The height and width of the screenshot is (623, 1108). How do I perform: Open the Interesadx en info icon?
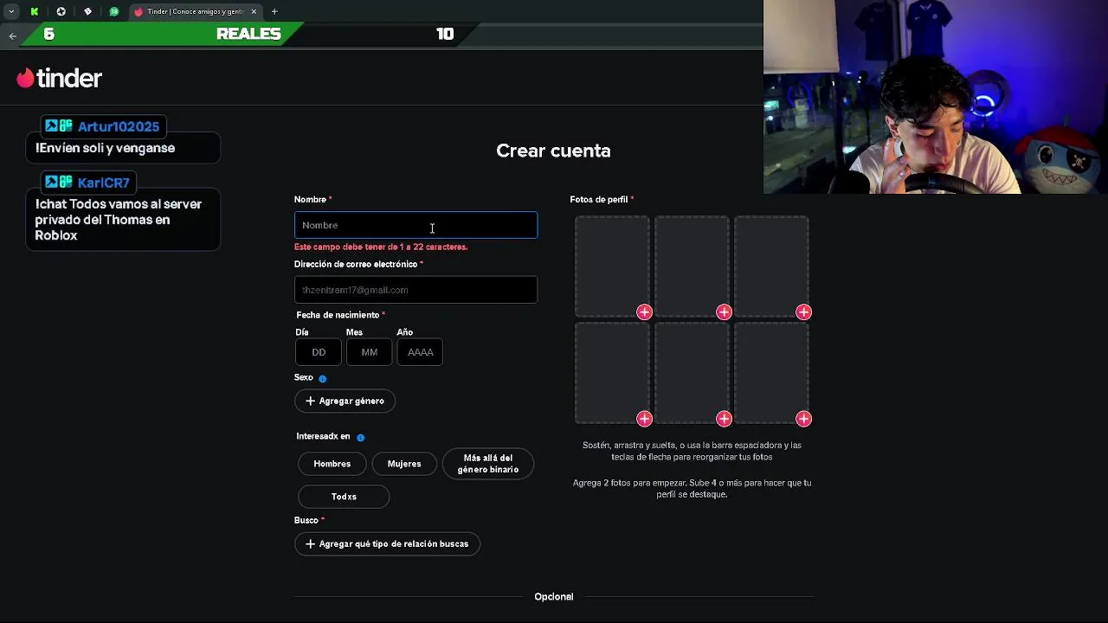pos(361,437)
